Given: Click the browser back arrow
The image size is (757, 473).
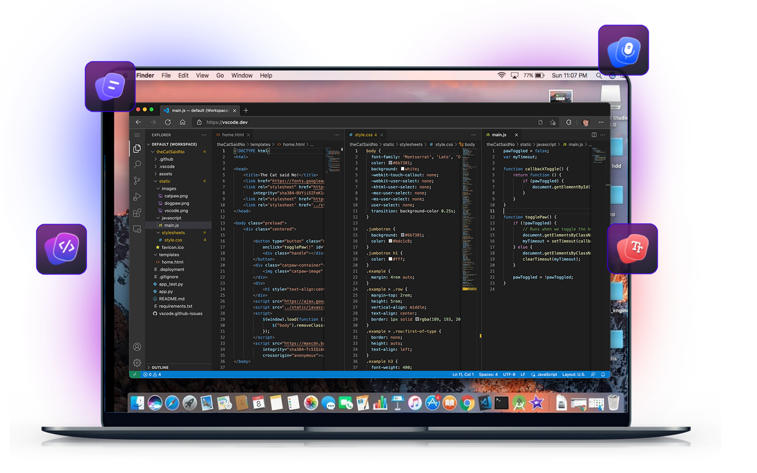Looking at the screenshot, I should pyautogui.click(x=138, y=122).
